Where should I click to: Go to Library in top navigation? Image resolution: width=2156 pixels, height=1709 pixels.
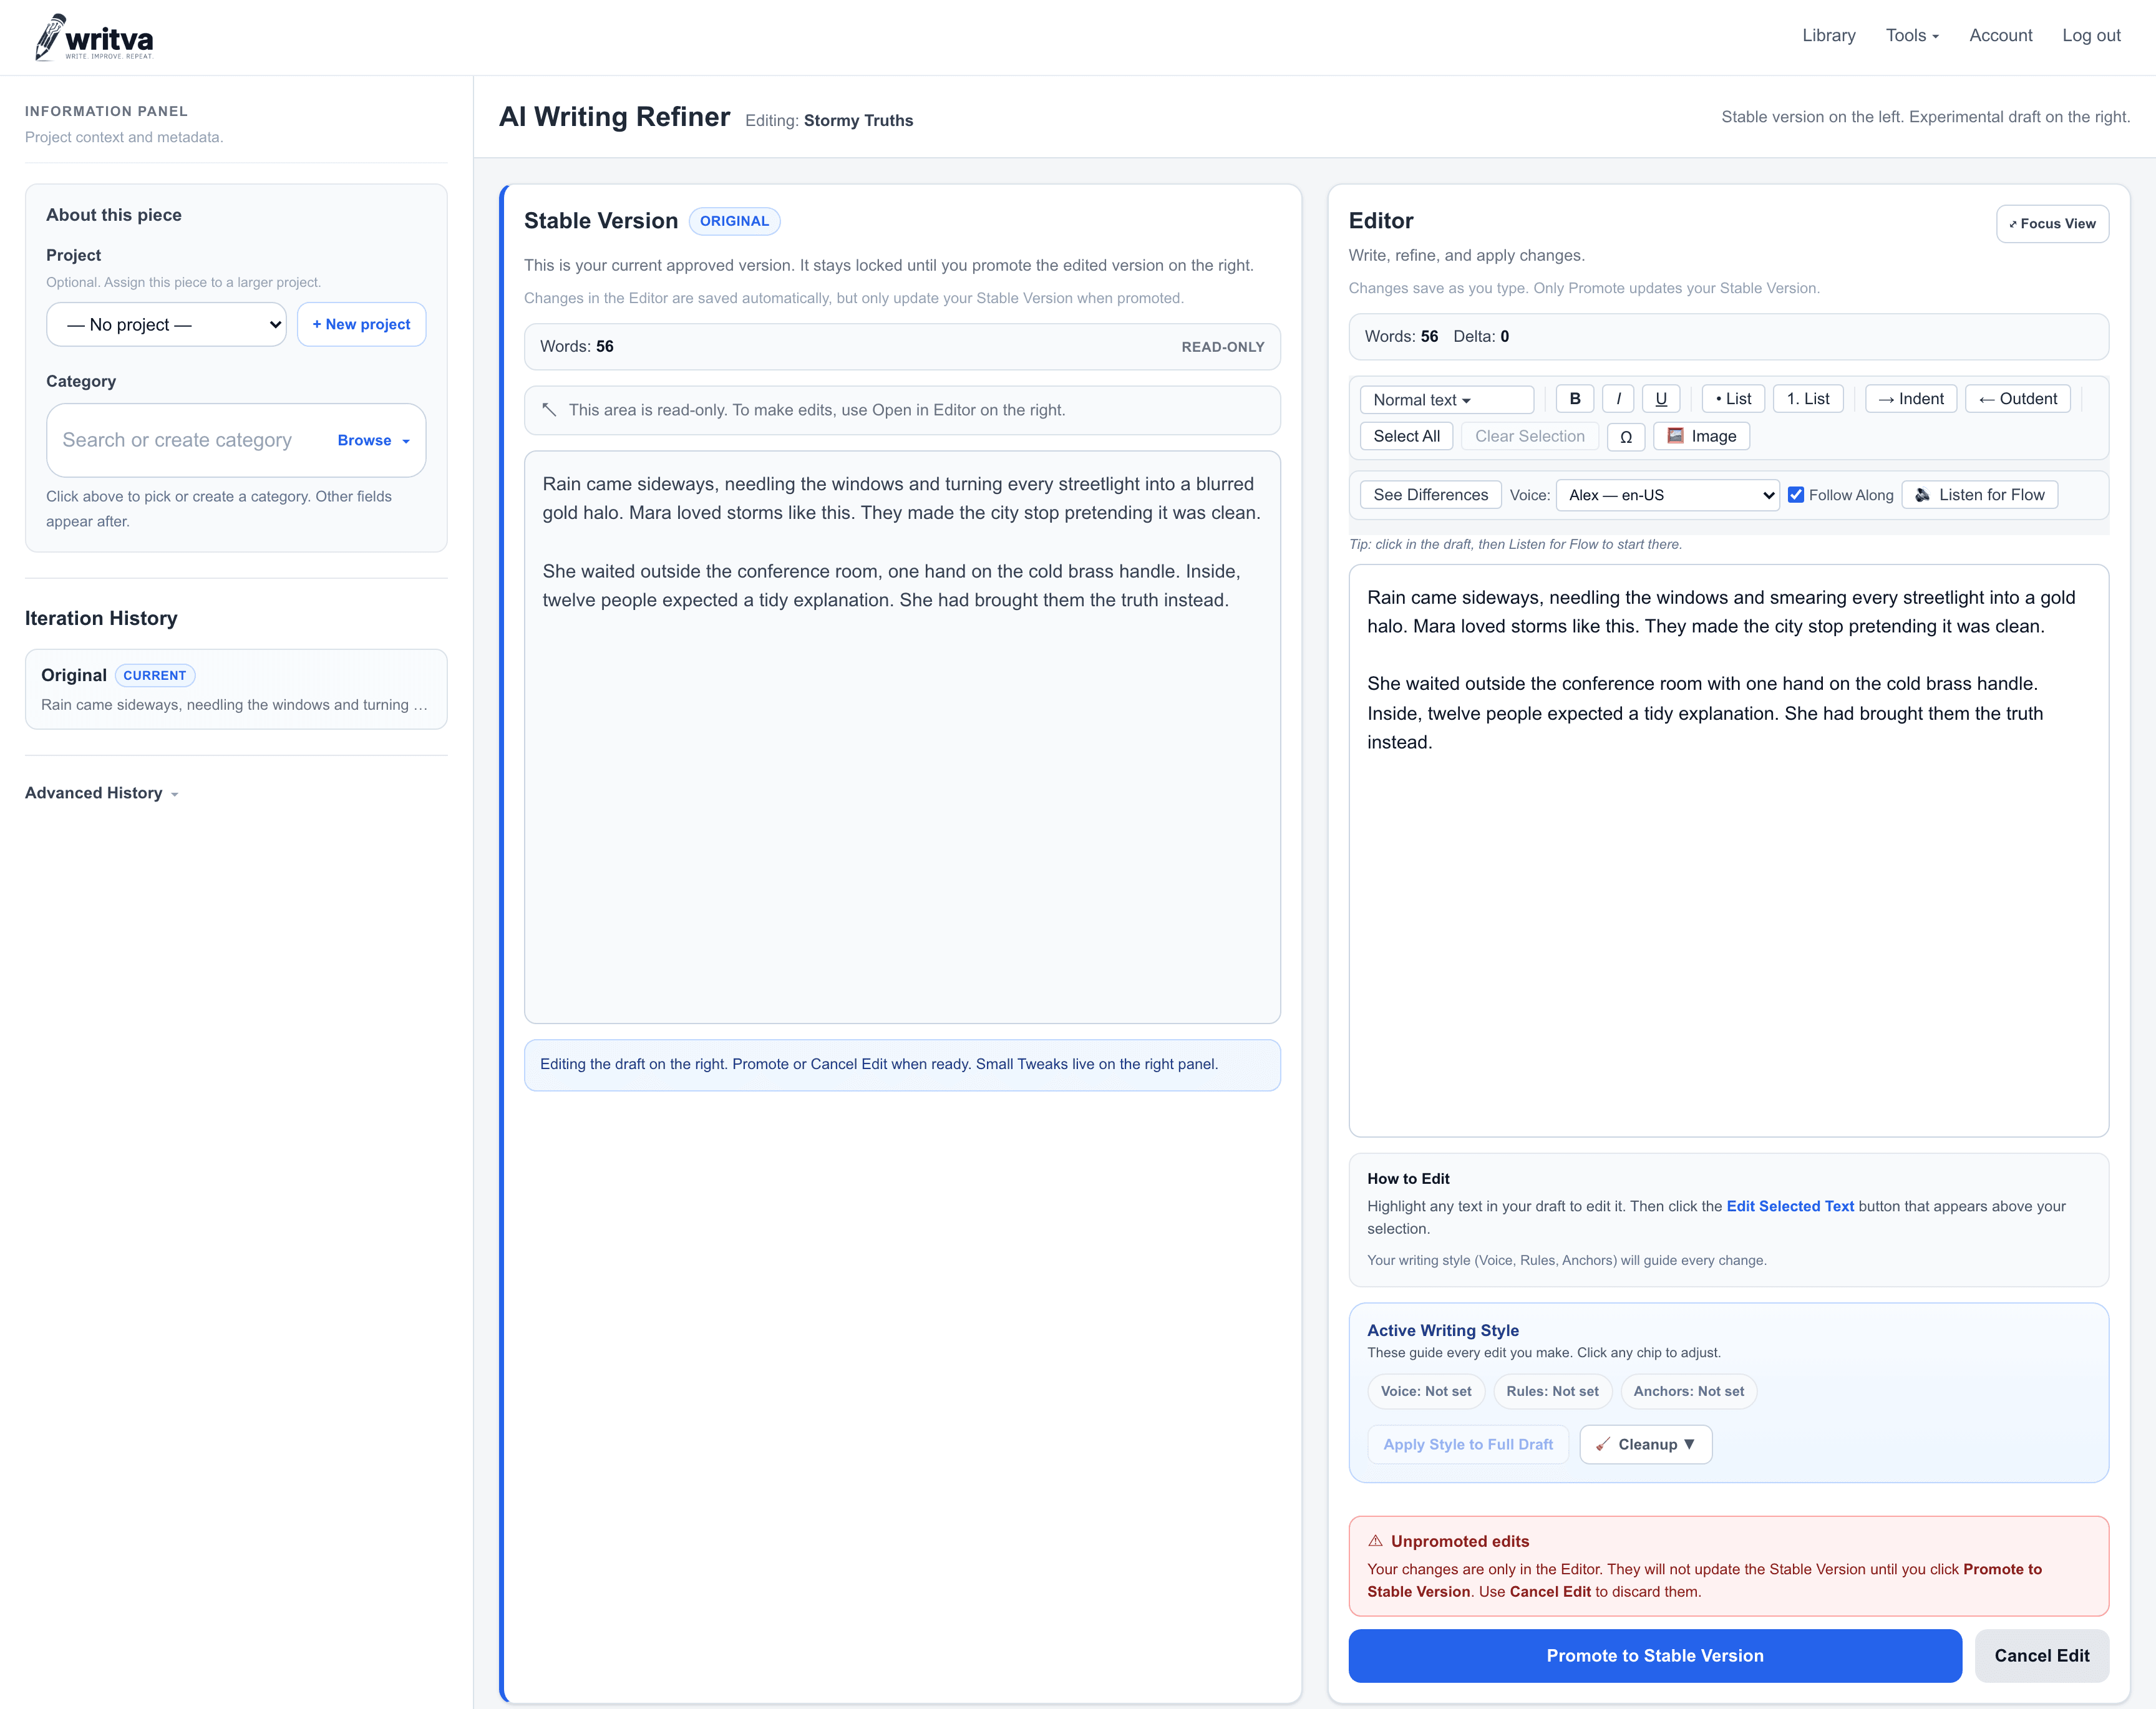click(x=1828, y=36)
